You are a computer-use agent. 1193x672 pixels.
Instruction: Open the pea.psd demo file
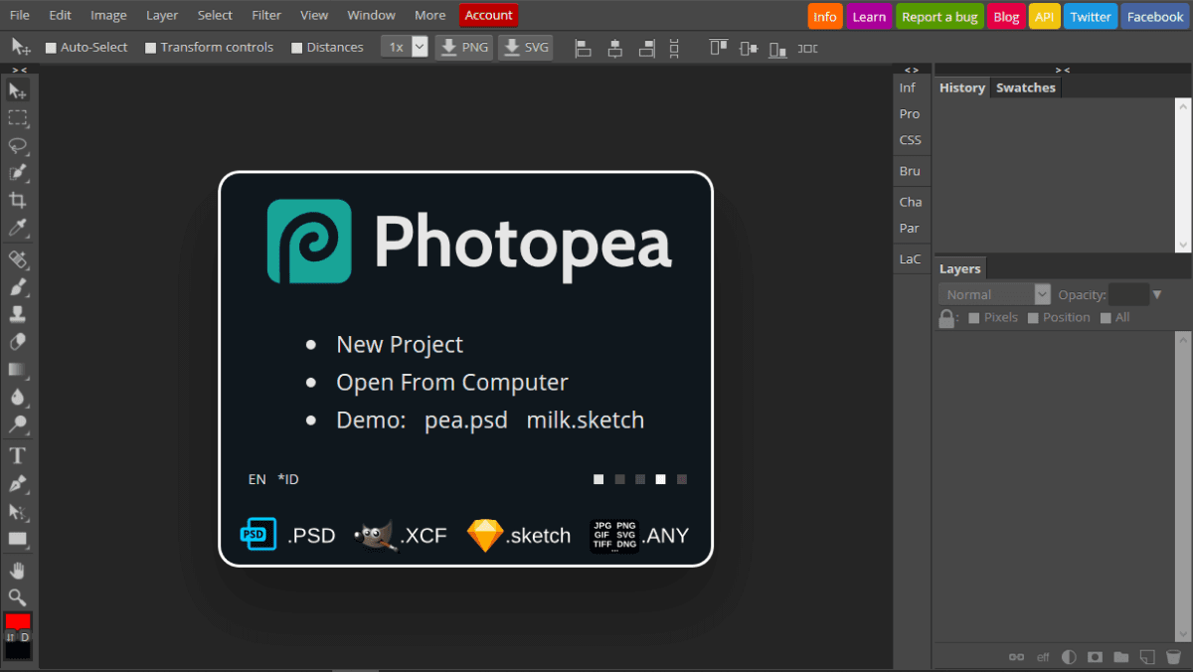coord(466,420)
